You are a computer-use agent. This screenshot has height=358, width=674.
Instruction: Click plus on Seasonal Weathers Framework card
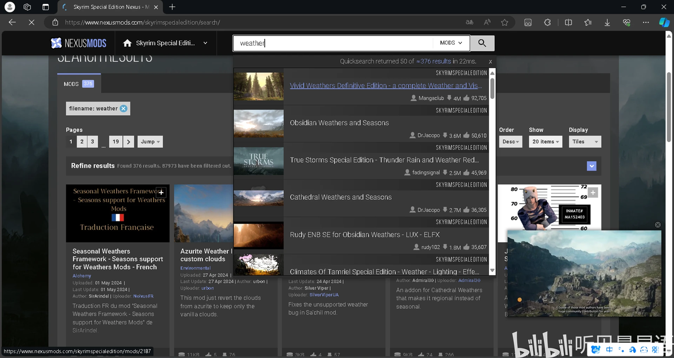click(x=161, y=193)
